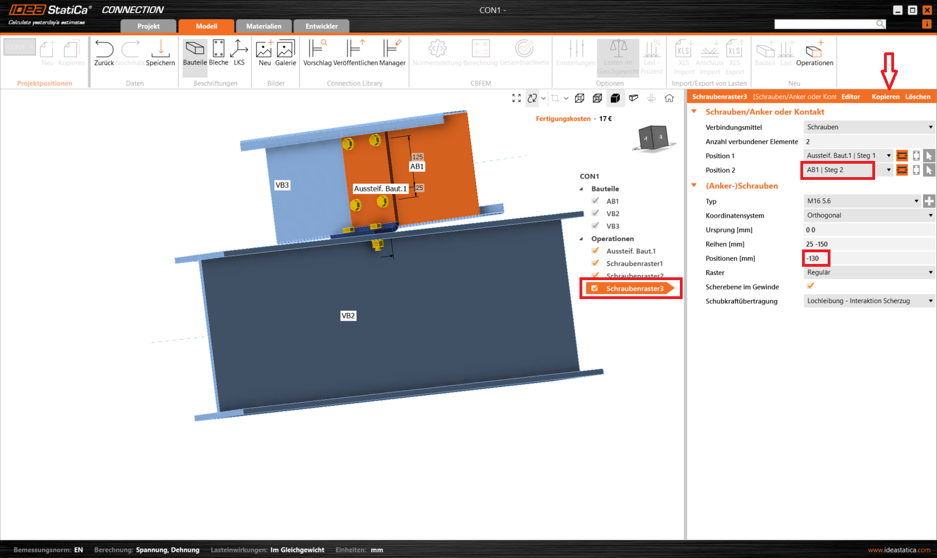Viewport: 937px width, 558px height.
Task: Toggle Bauteile labels icon in ribbon
Action: [195, 50]
